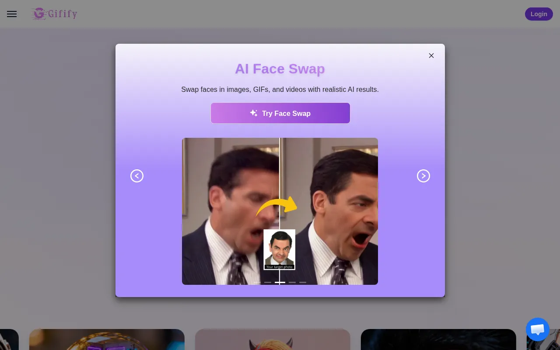The height and width of the screenshot is (350, 560).
Task: Open the hamburger menu
Action: 12,14
